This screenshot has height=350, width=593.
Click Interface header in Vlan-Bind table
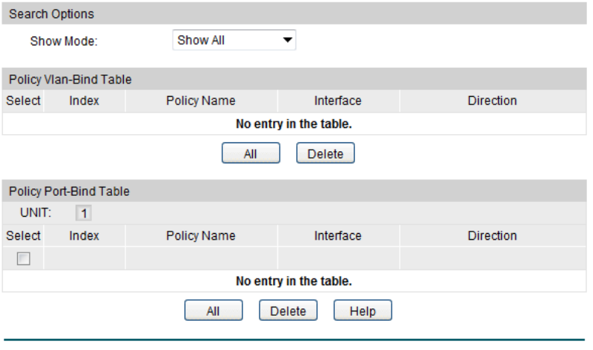pos(338,101)
